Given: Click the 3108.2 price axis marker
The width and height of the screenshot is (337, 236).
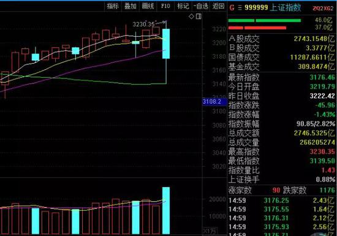Looking at the screenshot, I should point(214,102).
